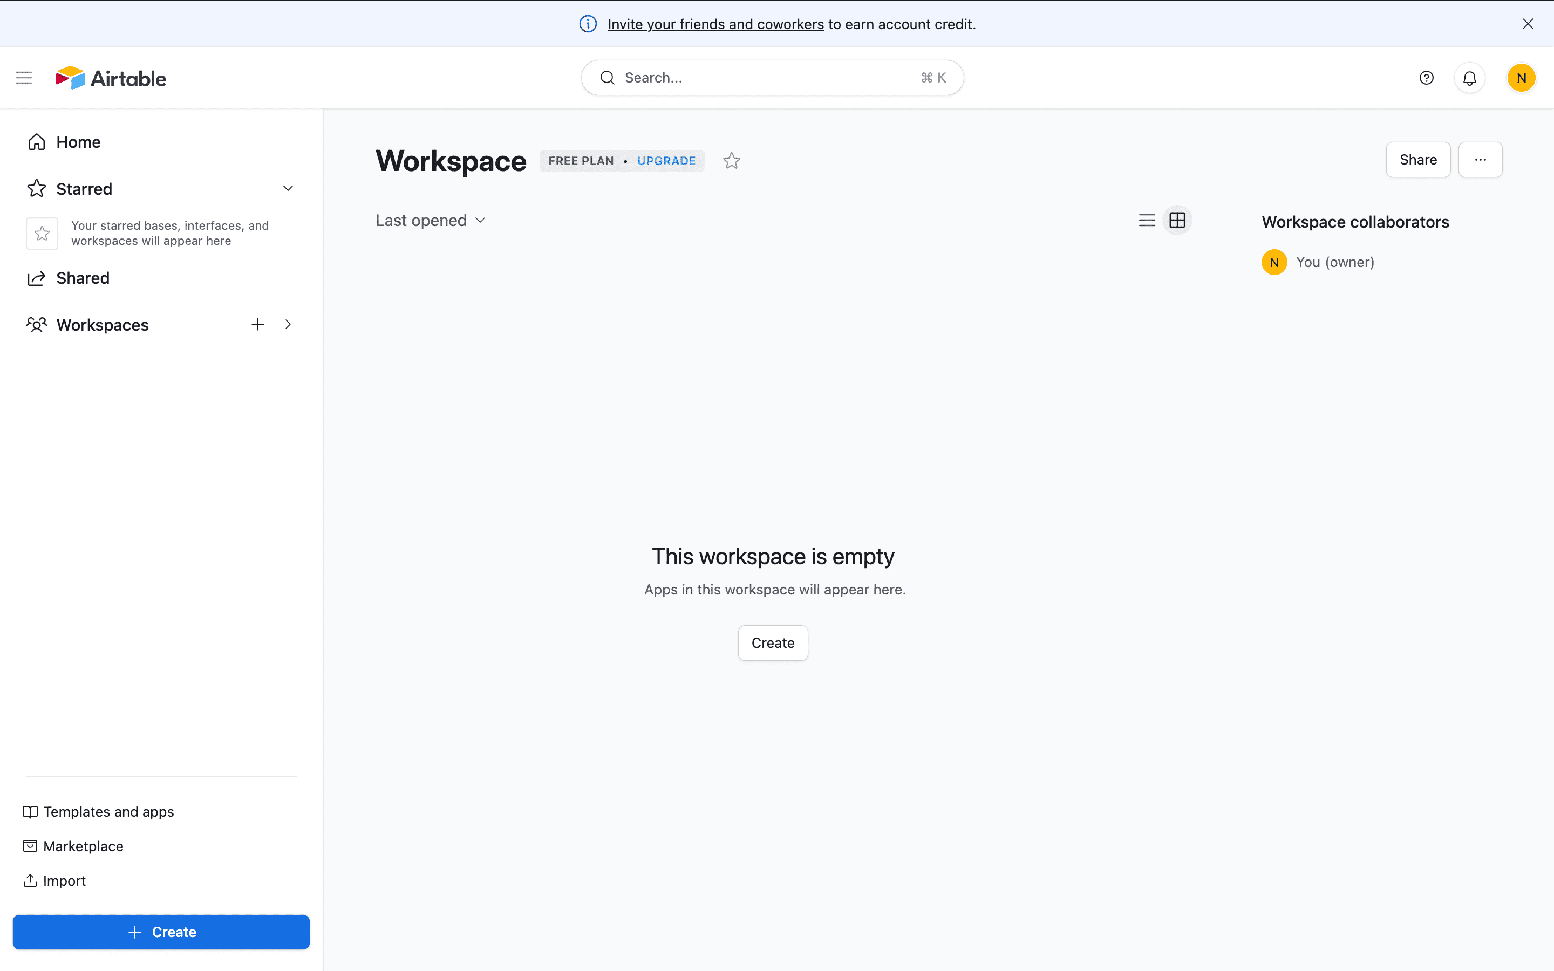The image size is (1554, 971).
Task: Click the FREE PLAN label
Action: click(x=581, y=161)
